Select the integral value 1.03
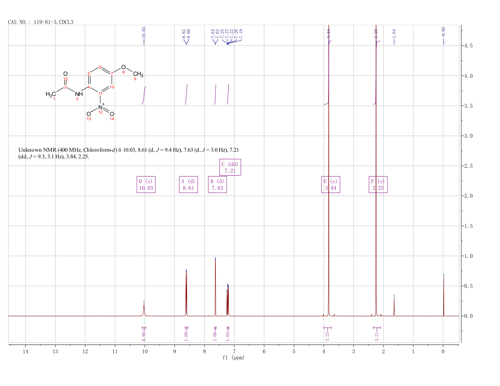Screen dimensions: 500x386 pos(228,336)
